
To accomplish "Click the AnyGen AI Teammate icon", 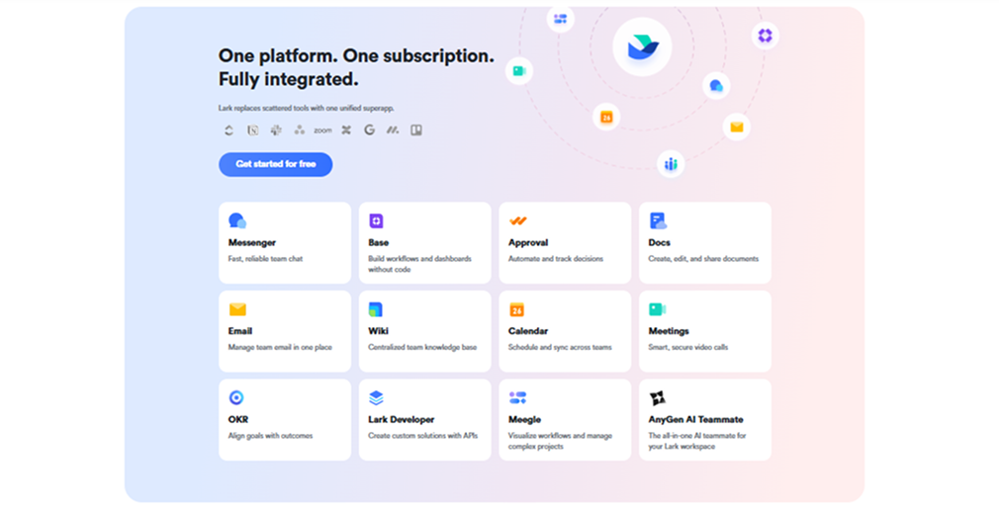I will pos(658,398).
